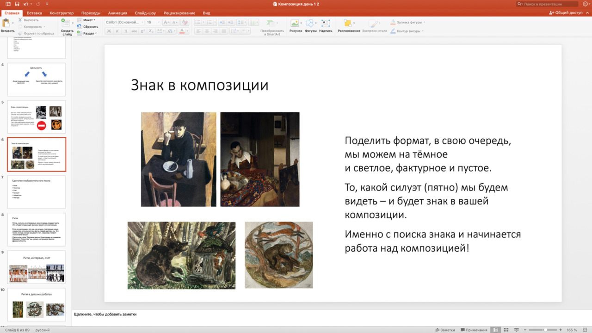Click the Рисунок picture insert icon
This screenshot has height=333, width=592.
pyautogui.click(x=295, y=23)
